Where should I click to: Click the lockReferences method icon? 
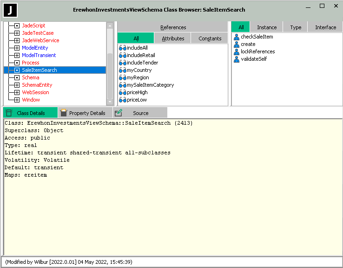click(x=237, y=51)
